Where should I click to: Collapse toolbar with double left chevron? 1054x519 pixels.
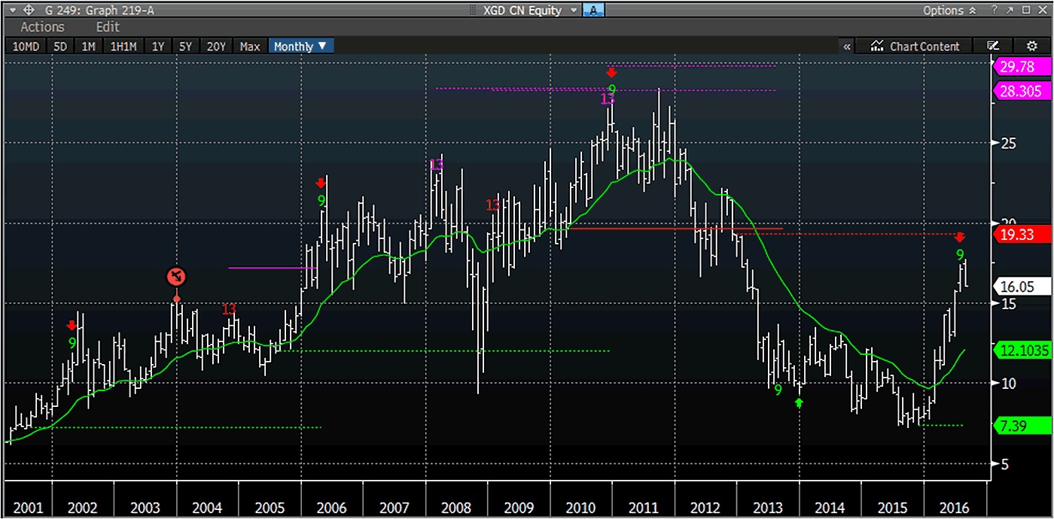(x=847, y=46)
